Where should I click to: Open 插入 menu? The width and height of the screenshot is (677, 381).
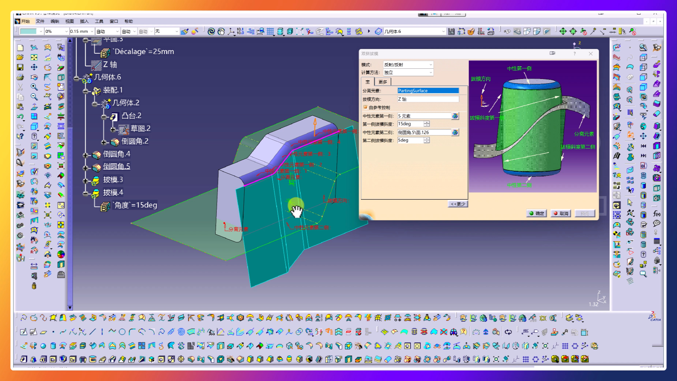tap(84, 21)
